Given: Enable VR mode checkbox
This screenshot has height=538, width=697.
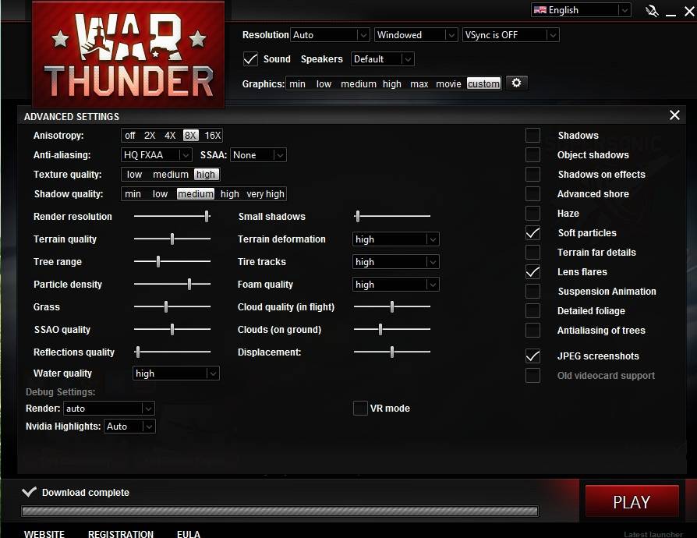Looking at the screenshot, I should click(x=360, y=408).
